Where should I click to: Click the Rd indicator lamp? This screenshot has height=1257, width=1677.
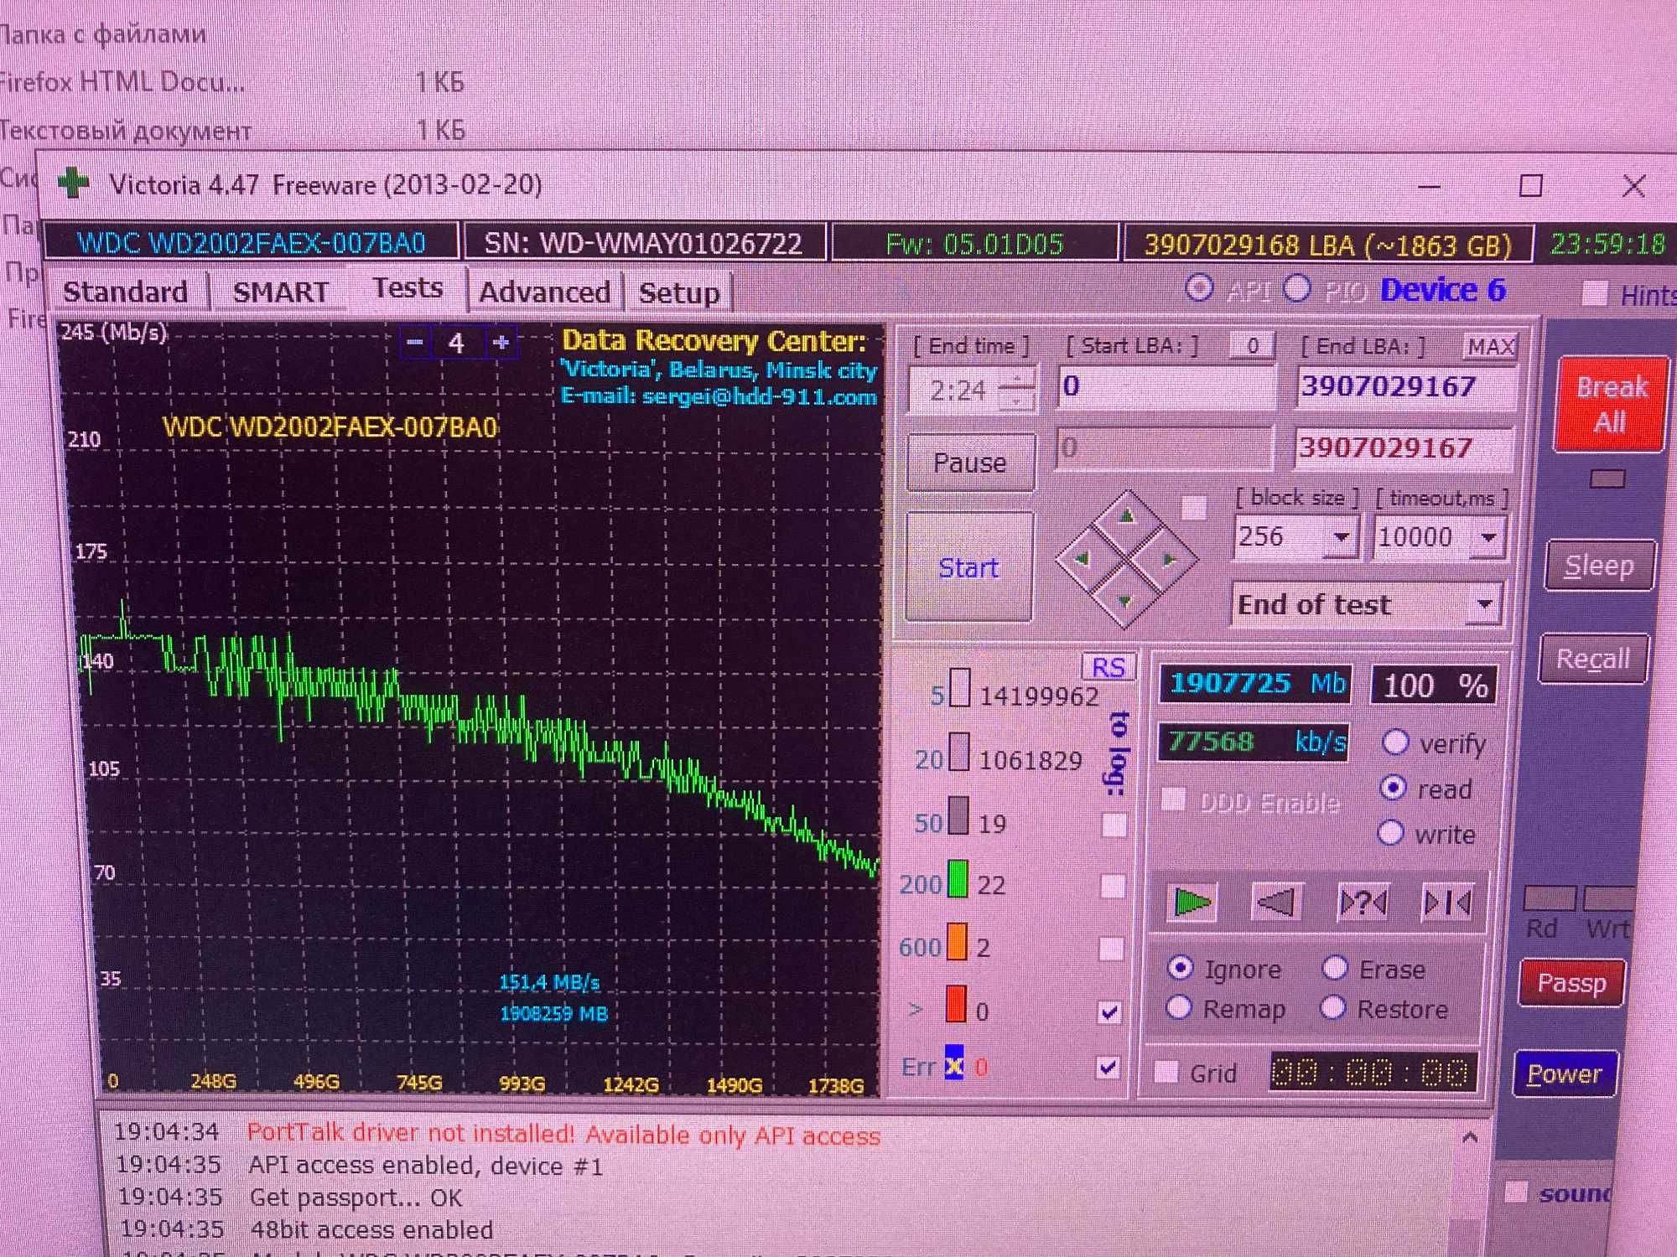point(1550,898)
